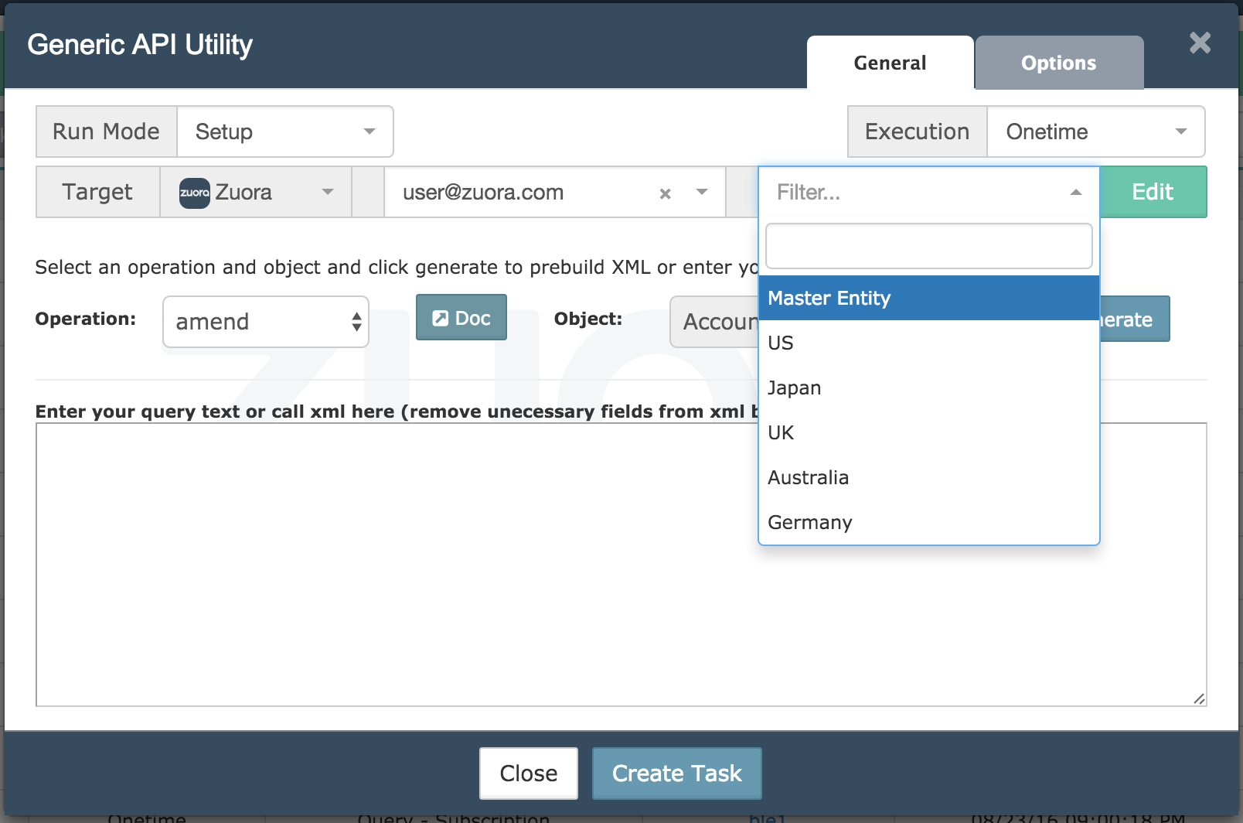Viewport: 1243px width, 823px height.
Task: Open the Options tab
Action: click(1059, 63)
